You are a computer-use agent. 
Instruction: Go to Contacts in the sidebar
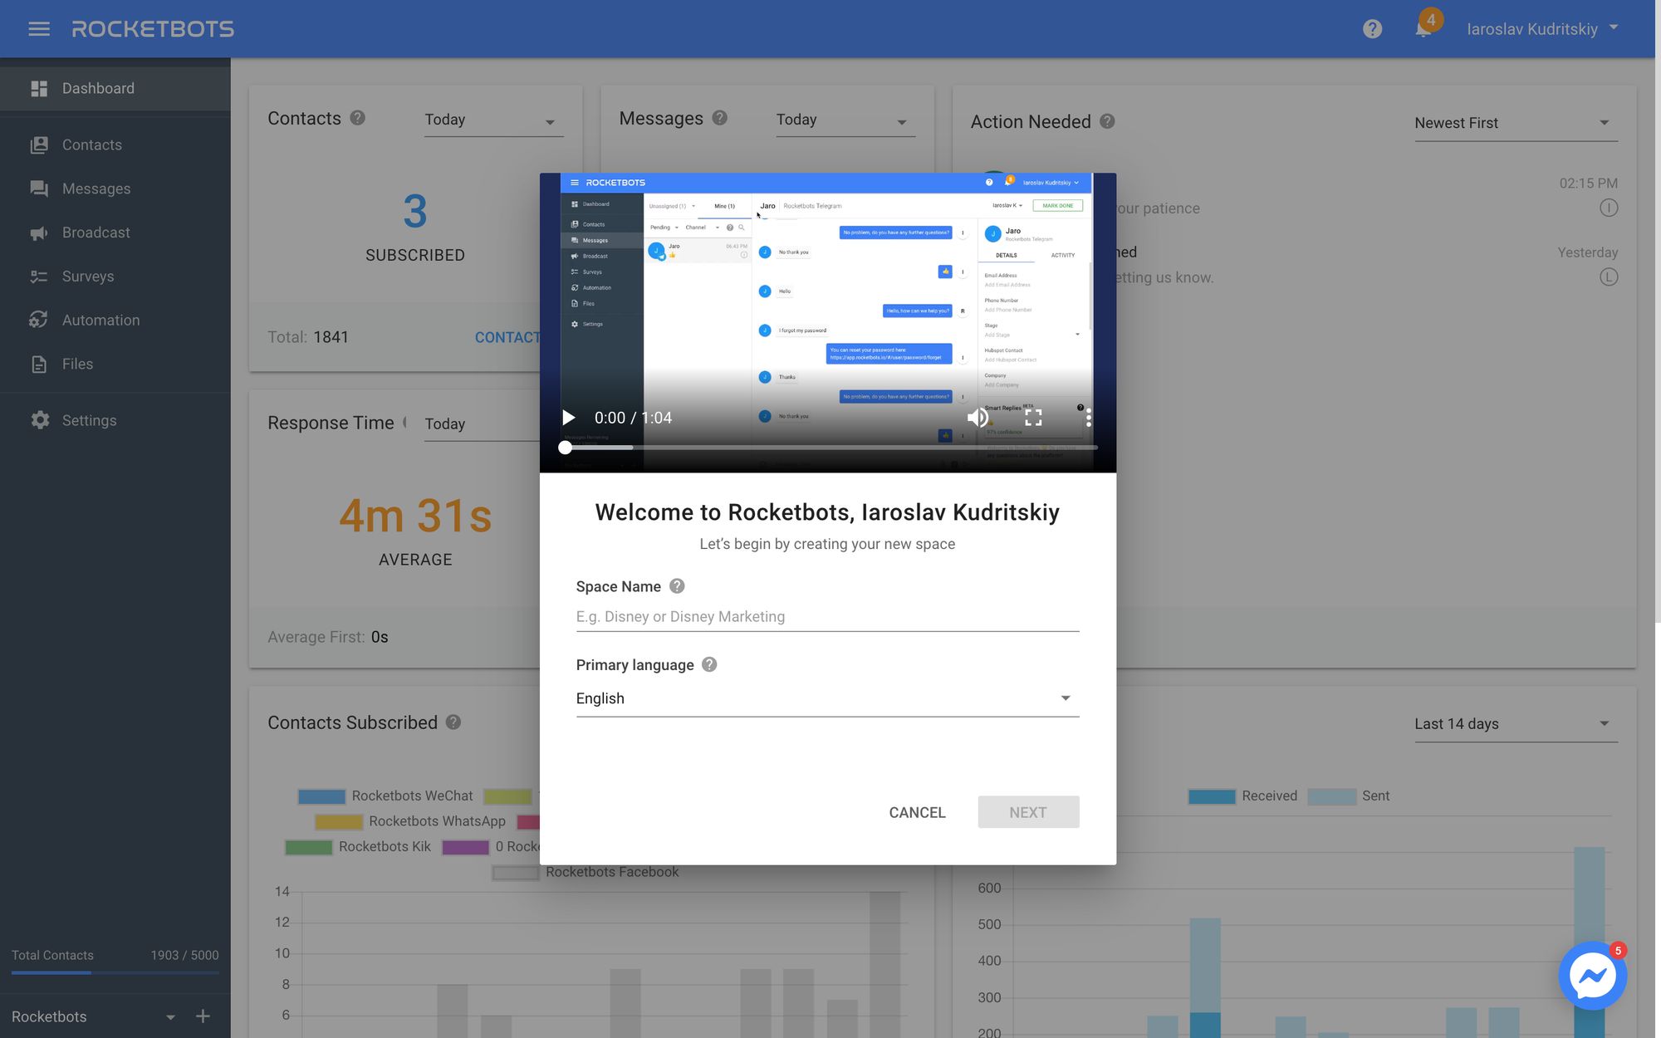[115, 144]
